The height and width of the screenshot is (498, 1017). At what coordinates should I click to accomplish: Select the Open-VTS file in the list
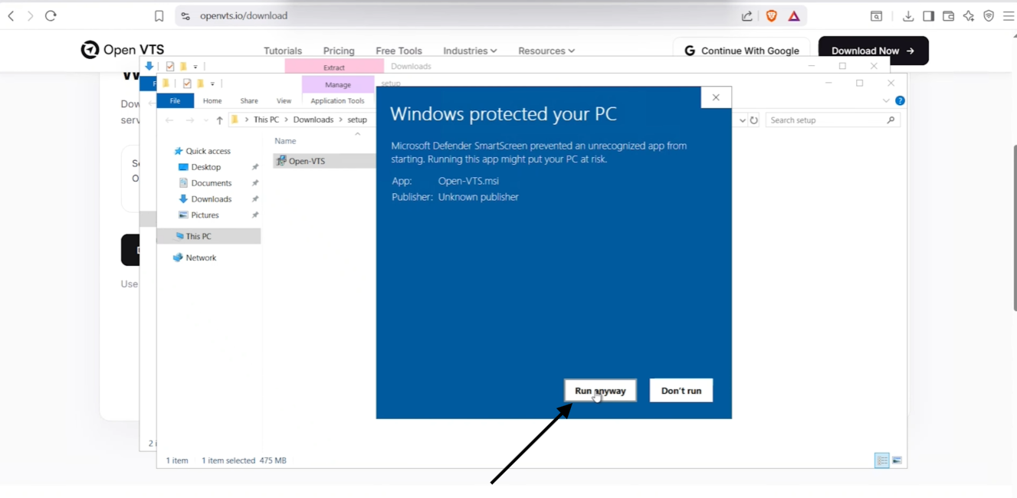[323, 161]
